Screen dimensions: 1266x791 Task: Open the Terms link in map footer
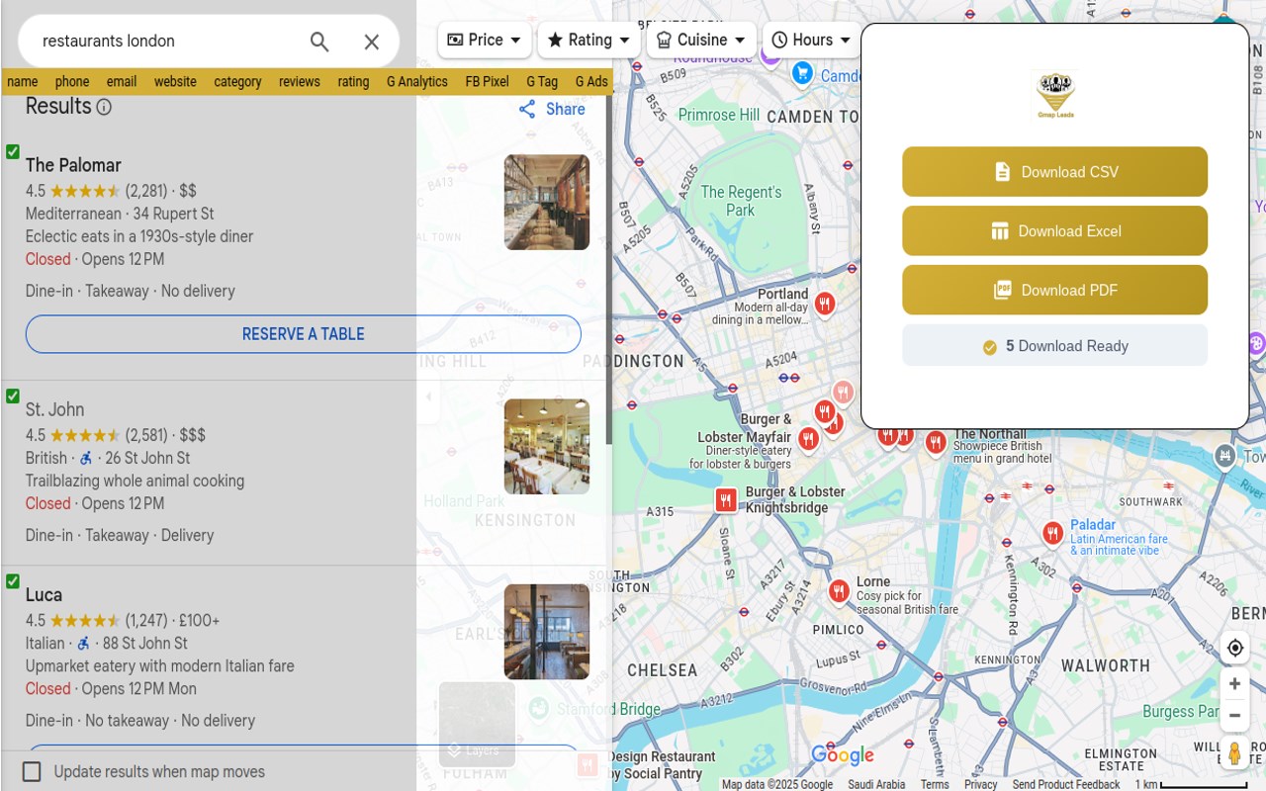click(935, 784)
